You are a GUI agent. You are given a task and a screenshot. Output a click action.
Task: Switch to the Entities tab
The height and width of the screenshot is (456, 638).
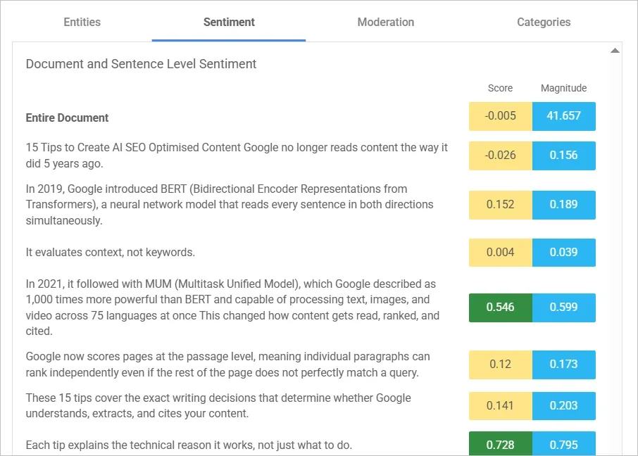82,22
